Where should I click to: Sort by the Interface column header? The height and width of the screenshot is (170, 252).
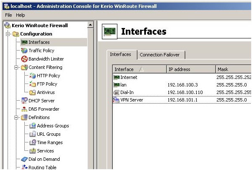140,69
